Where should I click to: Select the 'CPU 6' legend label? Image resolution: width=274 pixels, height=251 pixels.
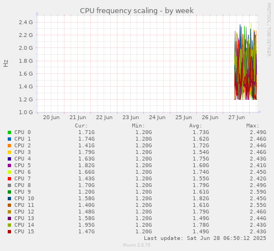pyautogui.click(x=23, y=172)
